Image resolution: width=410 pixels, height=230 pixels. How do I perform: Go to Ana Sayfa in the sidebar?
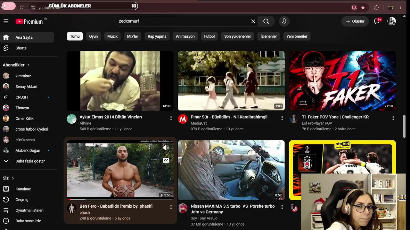pyautogui.click(x=27, y=37)
